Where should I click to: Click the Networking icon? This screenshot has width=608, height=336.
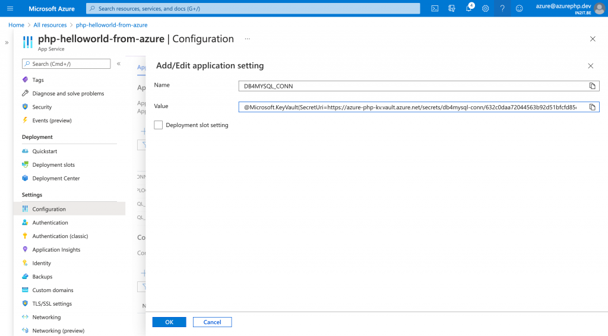25,317
